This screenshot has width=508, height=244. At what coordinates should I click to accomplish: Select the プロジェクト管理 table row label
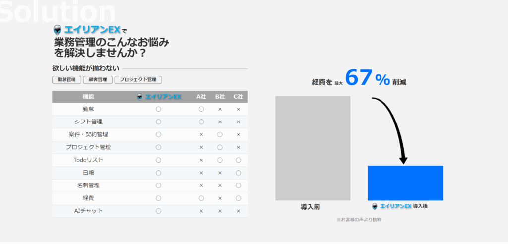click(88, 147)
